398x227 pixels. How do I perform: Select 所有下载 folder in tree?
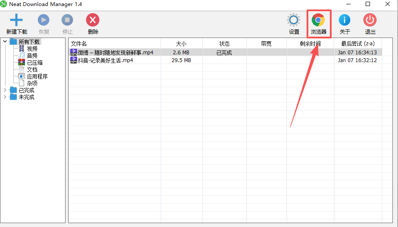pos(25,41)
